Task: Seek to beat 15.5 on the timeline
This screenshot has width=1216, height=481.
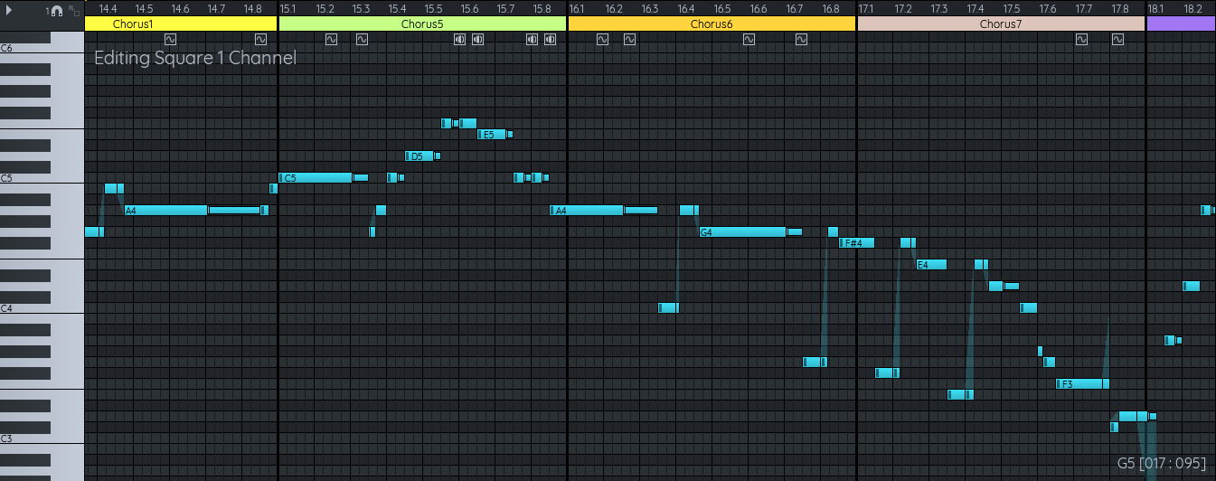Action: 433,9
